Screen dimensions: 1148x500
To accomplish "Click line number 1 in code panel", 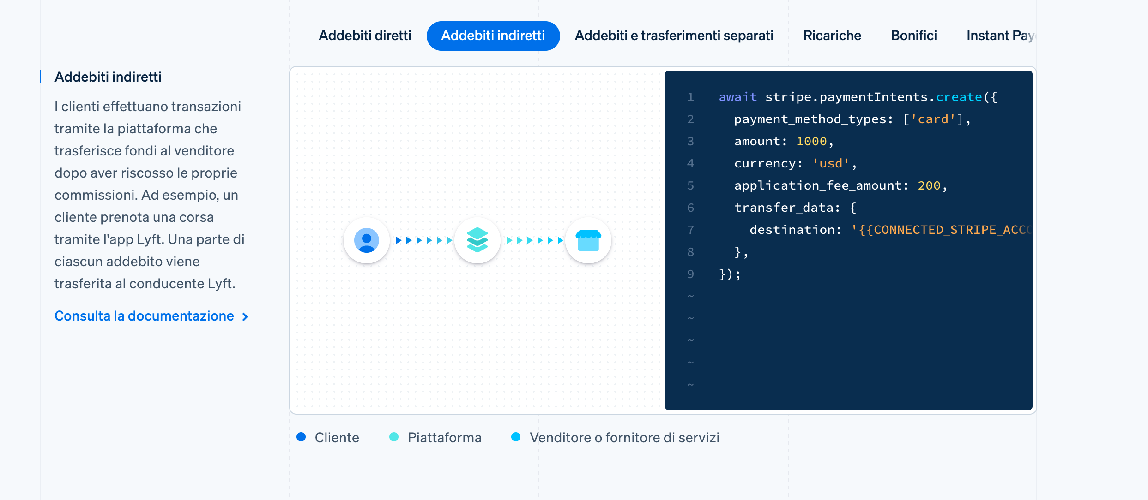I will click(690, 97).
